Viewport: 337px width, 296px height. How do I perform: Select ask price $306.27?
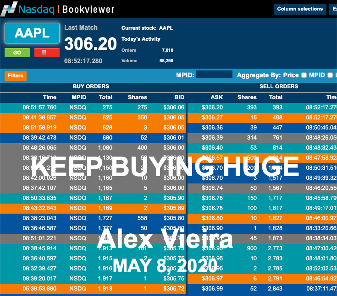click(212, 118)
